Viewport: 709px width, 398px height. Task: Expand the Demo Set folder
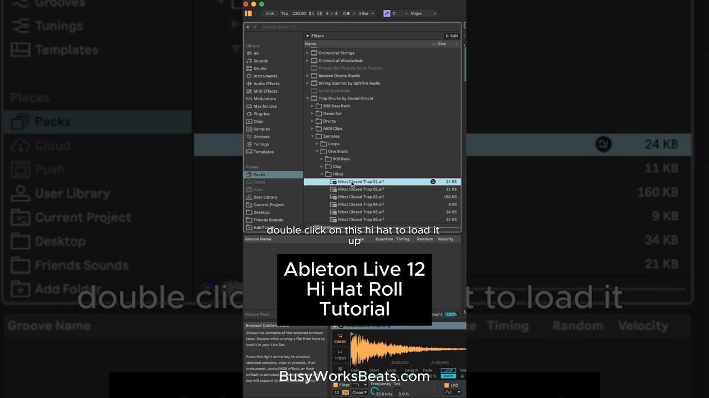pyautogui.click(x=312, y=114)
